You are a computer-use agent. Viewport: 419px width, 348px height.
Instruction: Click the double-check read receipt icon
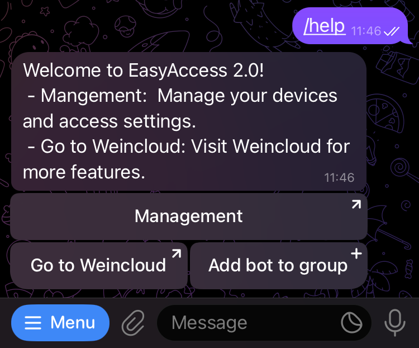pos(392,31)
